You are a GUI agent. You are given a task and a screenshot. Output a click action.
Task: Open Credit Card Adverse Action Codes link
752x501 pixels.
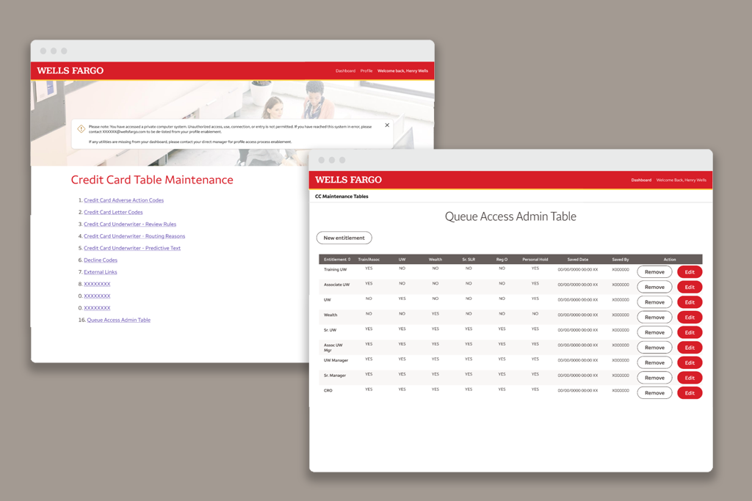coord(123,200)
